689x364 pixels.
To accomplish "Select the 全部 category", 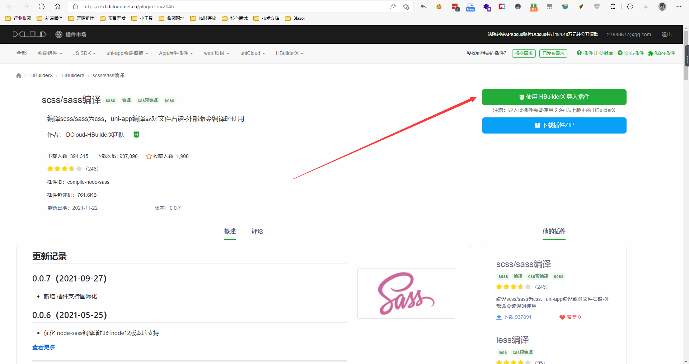I will [x=22, y=53].
